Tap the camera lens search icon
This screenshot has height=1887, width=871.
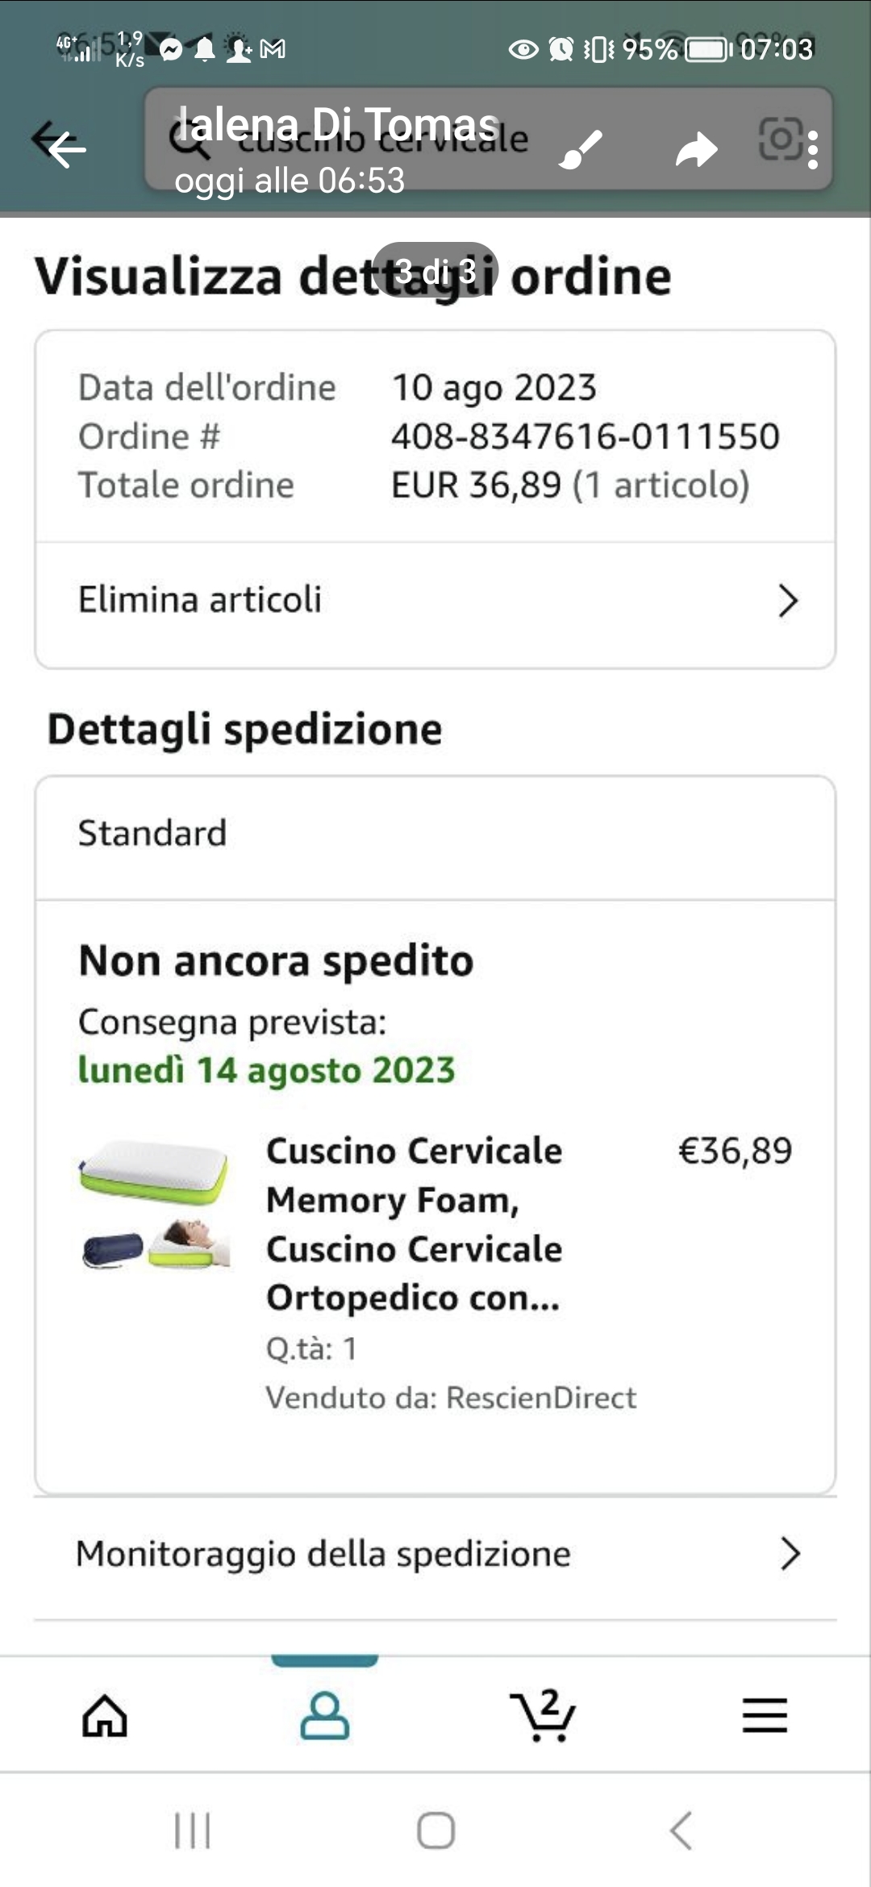[x=781, y=139]
